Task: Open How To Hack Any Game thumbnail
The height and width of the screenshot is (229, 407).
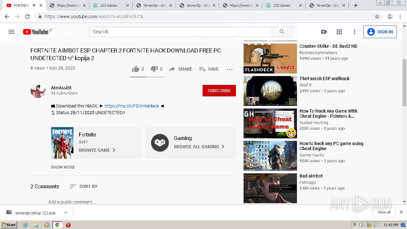Action: pos(270,123)
